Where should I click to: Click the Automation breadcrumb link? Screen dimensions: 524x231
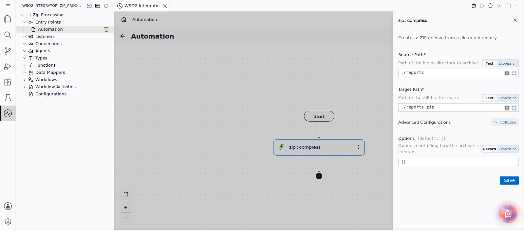click(145, 20)
